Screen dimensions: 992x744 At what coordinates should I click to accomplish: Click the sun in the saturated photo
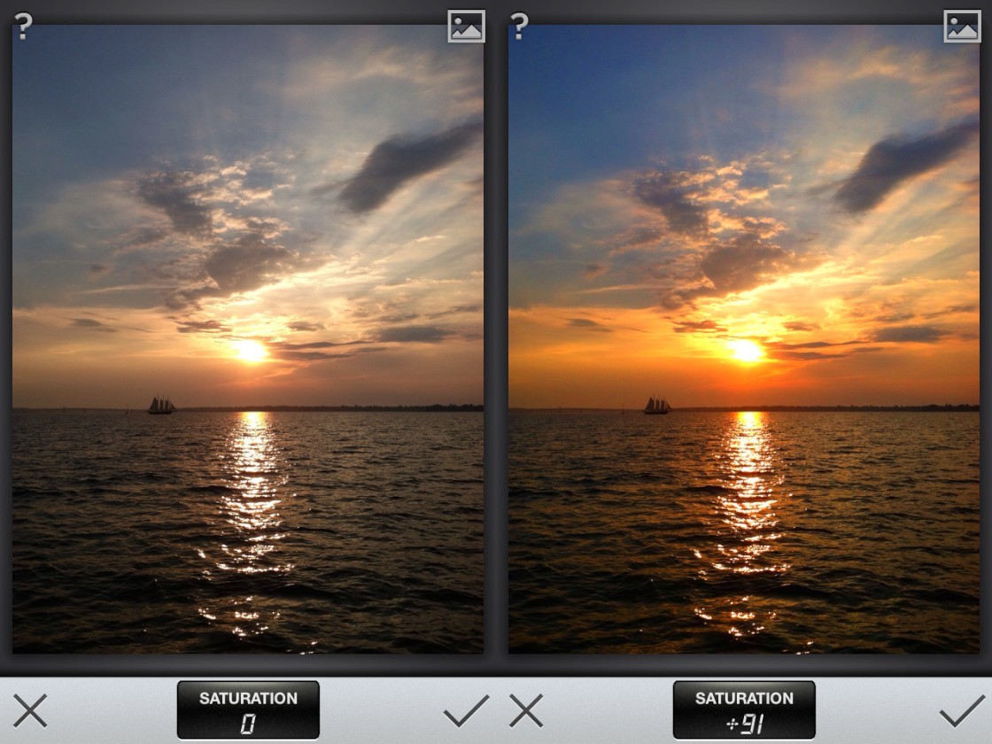point(747,352)
